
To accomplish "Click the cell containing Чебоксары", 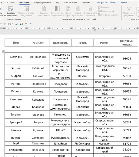I will [x=83, y=144].
